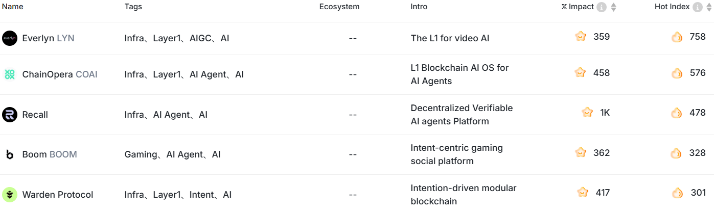The height and width of the screenshot is (212, 714).
Task: Click the Boom project logo icon
Action: pos(10,154)
